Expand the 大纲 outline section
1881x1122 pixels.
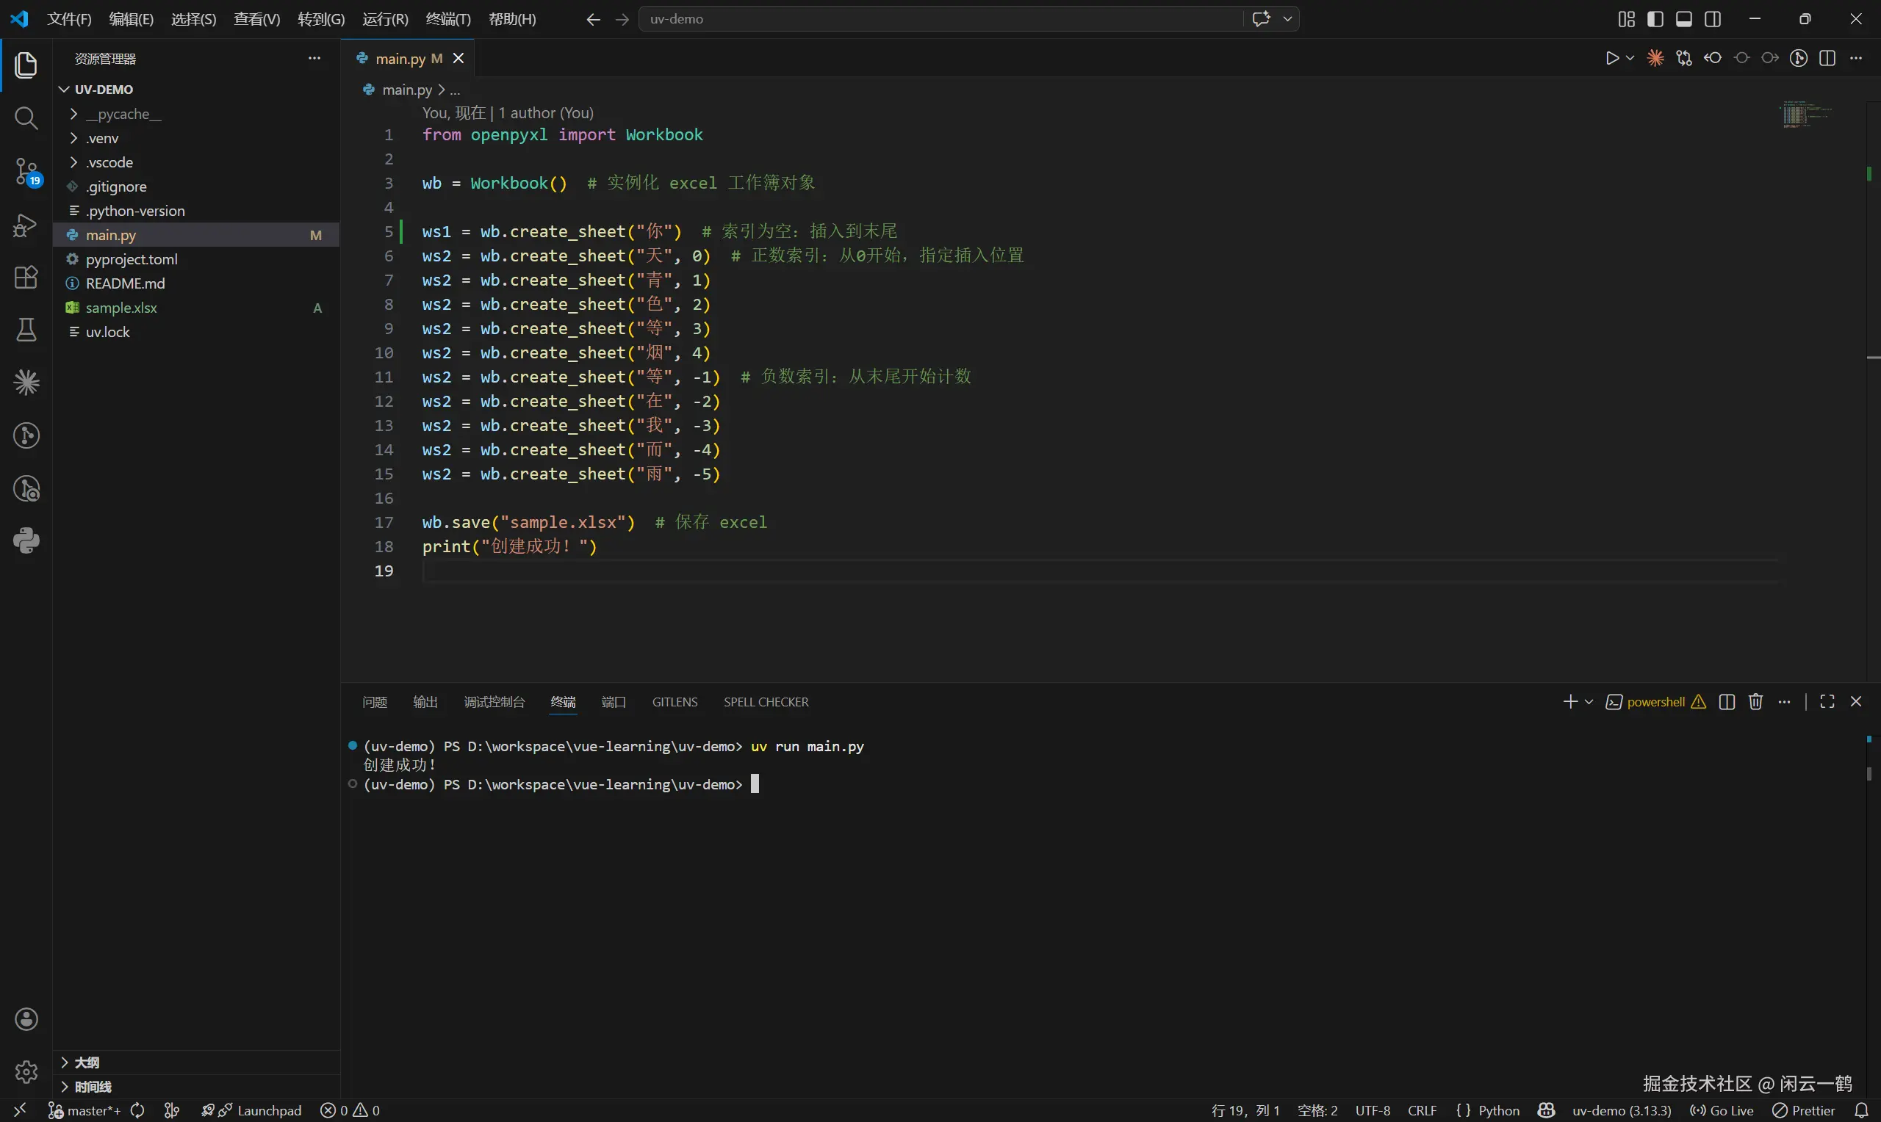point(86,1063)
